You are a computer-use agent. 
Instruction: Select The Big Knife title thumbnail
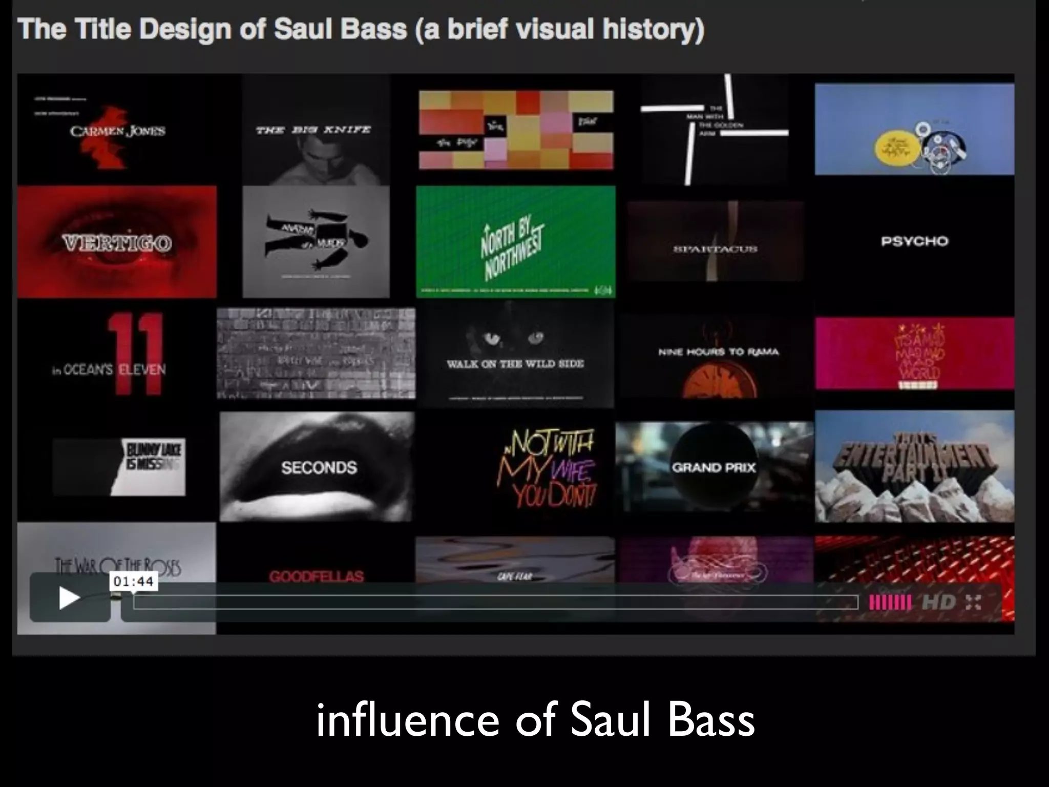pyautogui.click(x=316, y=130)
